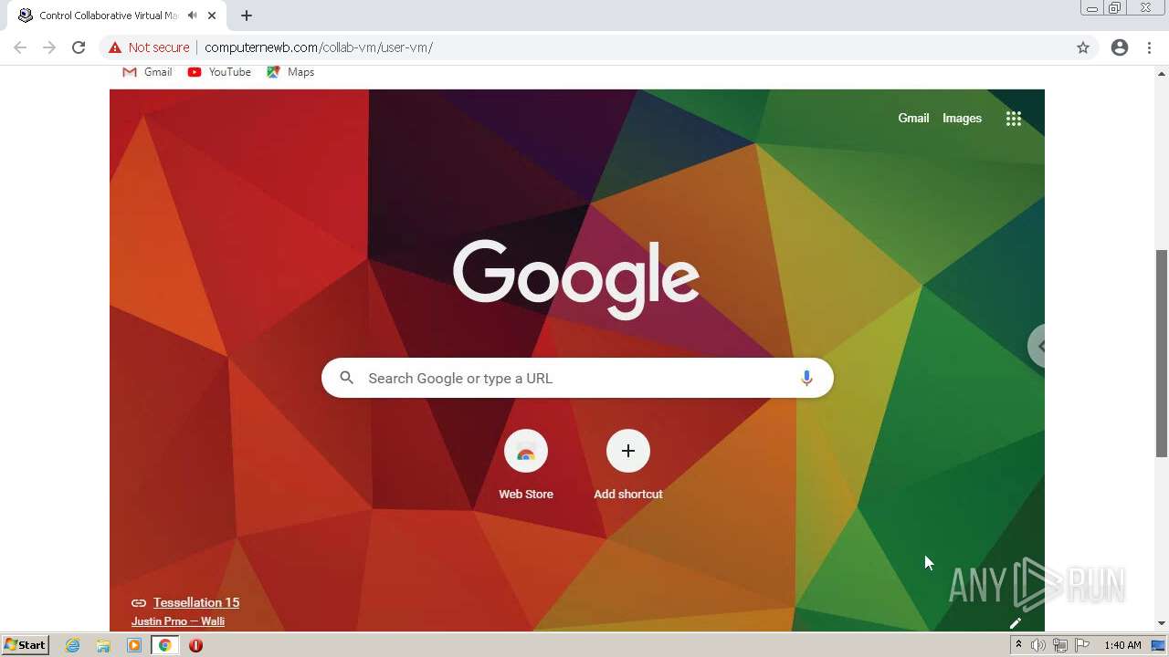
Task: Open the Maps bookmark
Action: [290, 72]
